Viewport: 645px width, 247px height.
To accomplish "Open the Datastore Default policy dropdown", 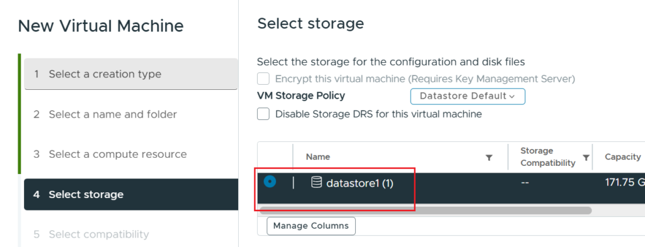I will [x=467, y=96].
